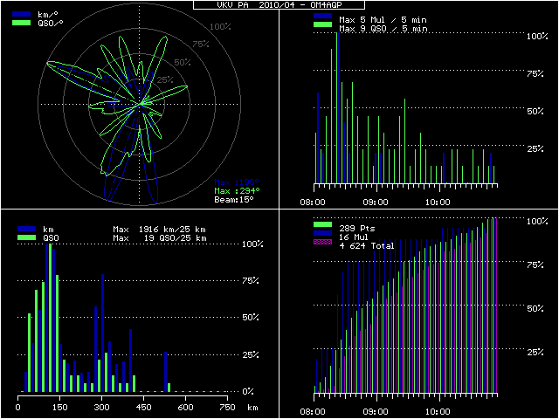Click the green QSO swatch in distance histogram
This screenshot has width=559, height=419.
coord(26,237)
